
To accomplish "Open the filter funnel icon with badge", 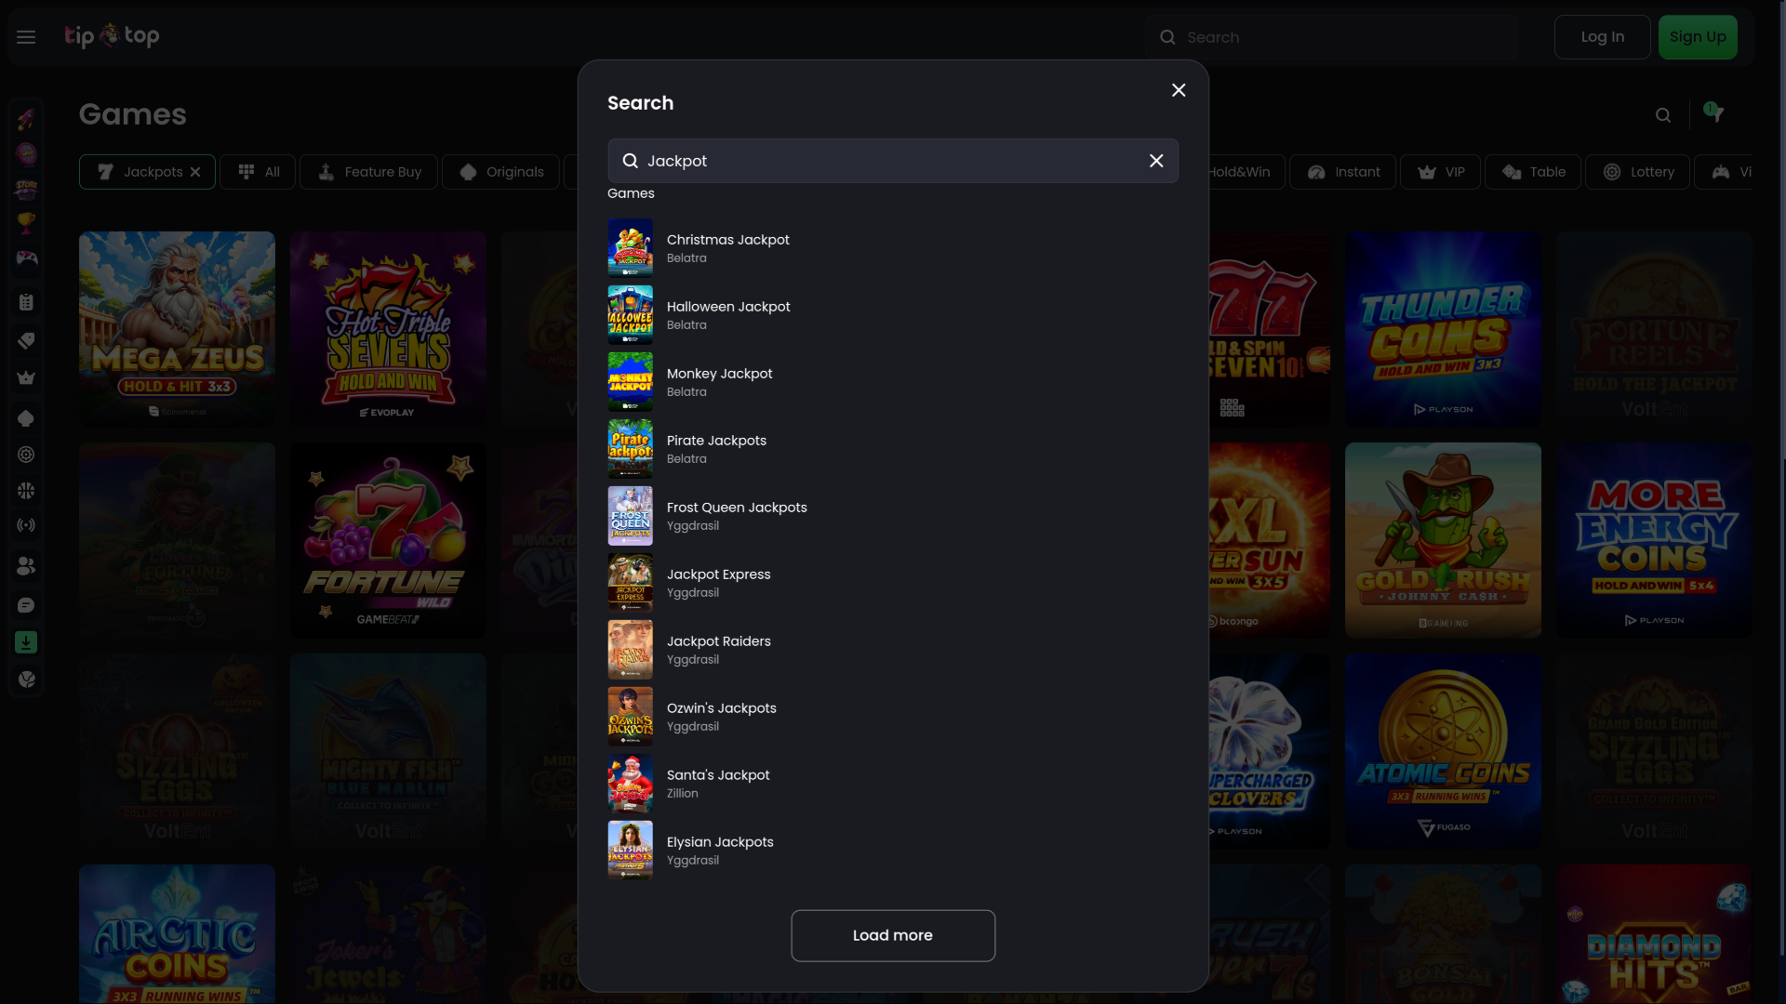I will pos(1713,112).
